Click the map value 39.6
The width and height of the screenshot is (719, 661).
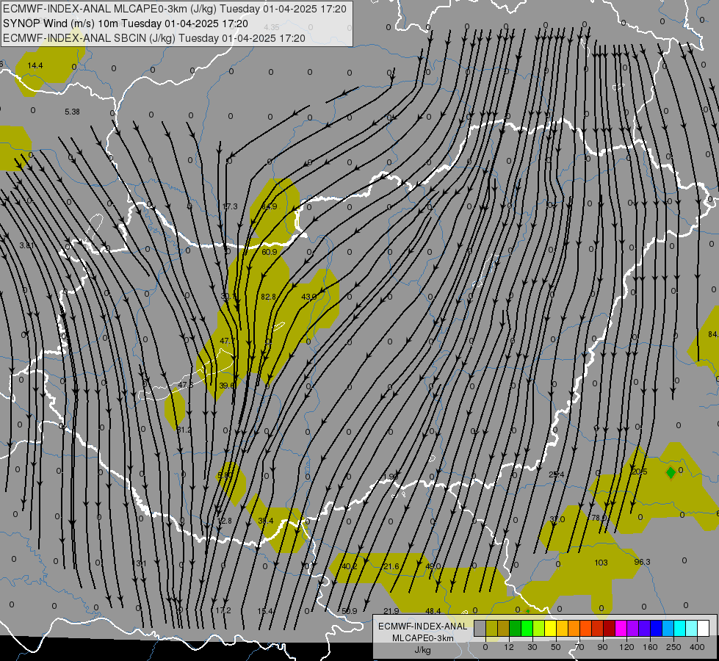point(226,386)
